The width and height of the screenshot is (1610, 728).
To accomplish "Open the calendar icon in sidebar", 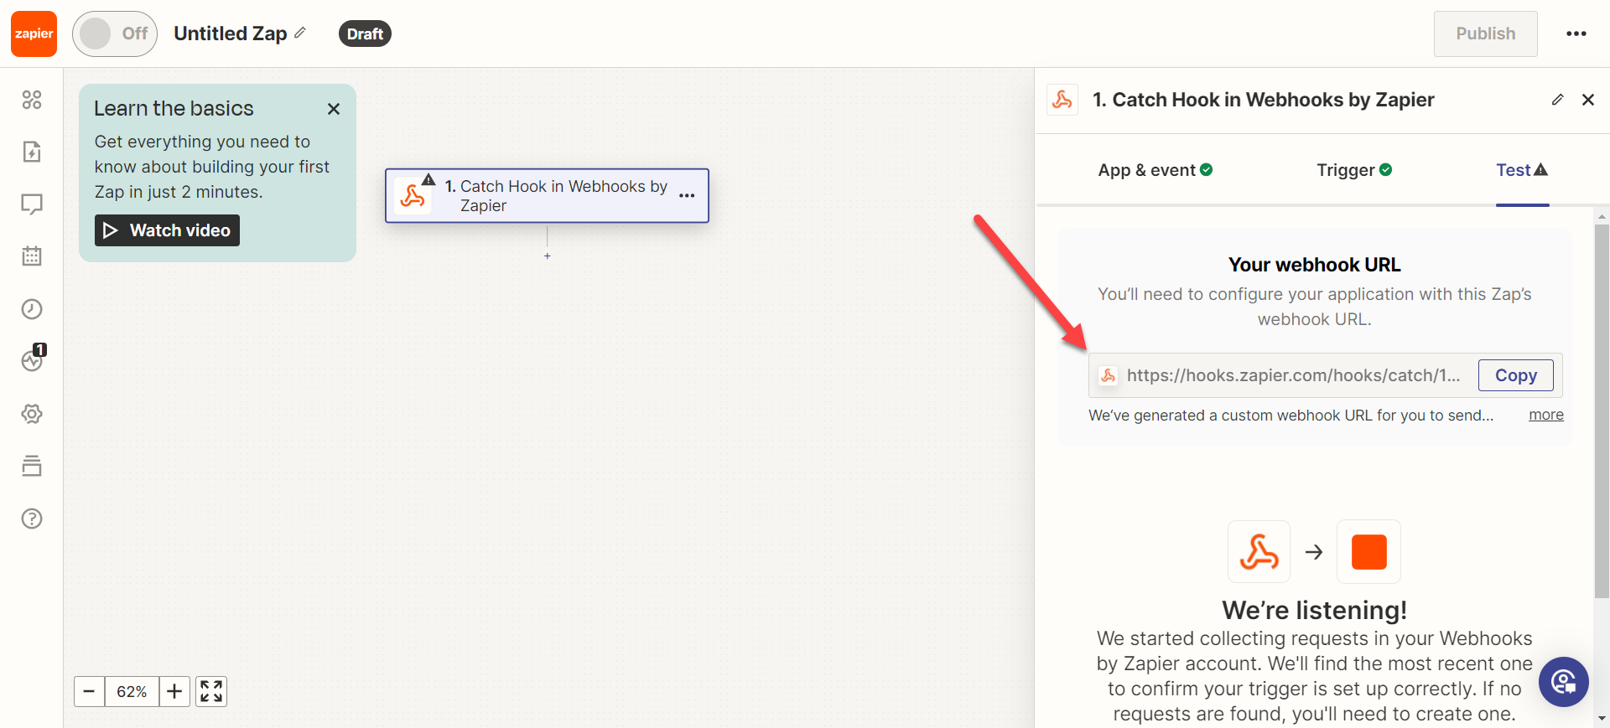I will coord(32,256).
